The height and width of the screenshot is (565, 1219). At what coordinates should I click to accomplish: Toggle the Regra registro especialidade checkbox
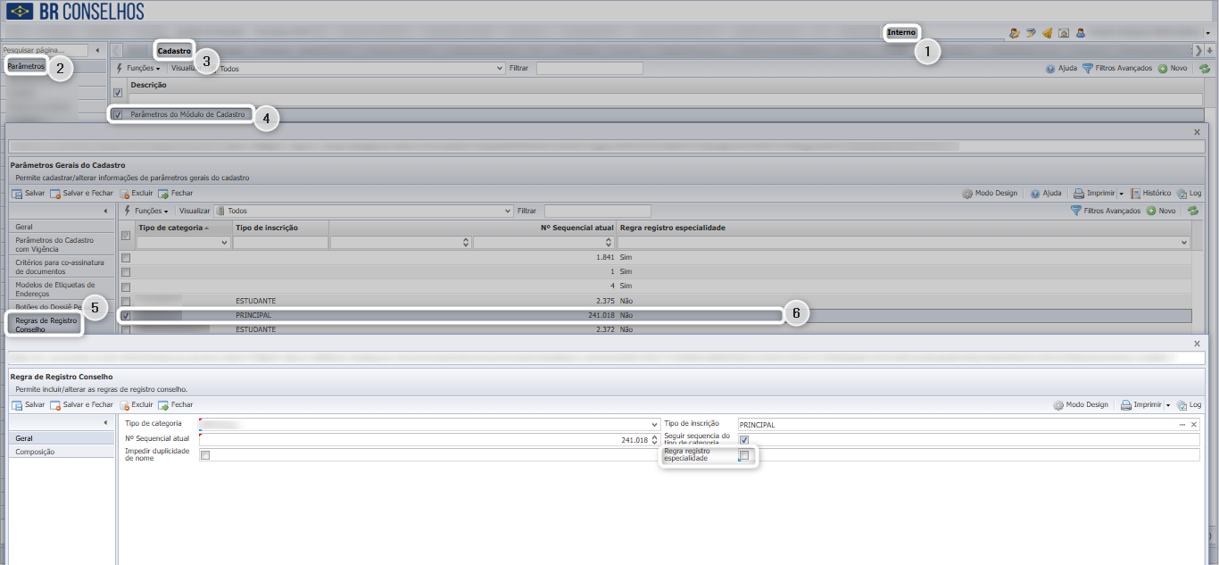[744, 455]
